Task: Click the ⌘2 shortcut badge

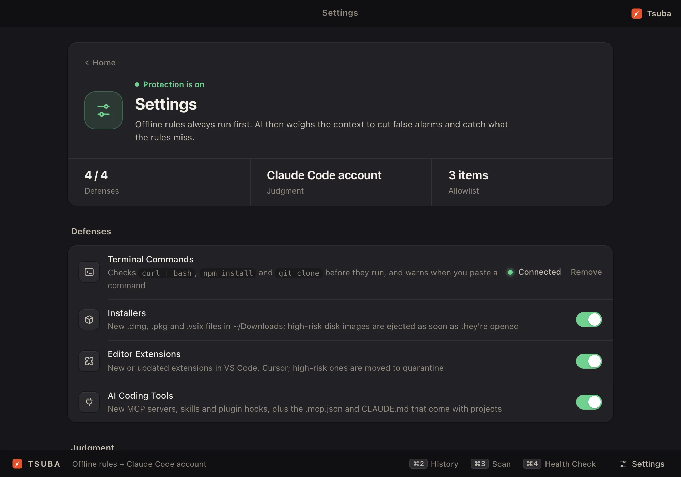Action: (418, 464)
